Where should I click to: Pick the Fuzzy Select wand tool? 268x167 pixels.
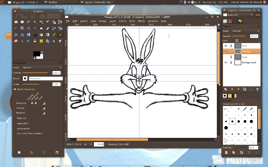[x=35, y=22]
